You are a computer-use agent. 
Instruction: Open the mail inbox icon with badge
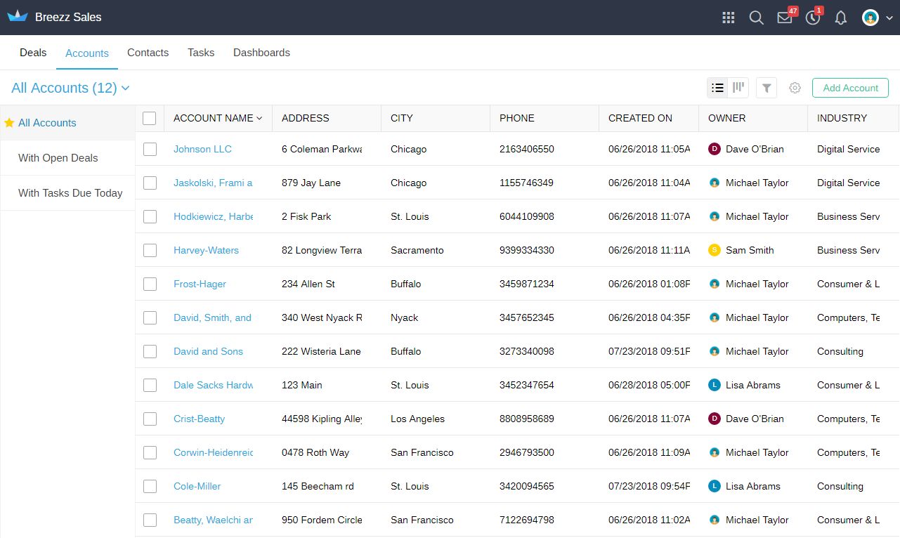coord(785,18)
